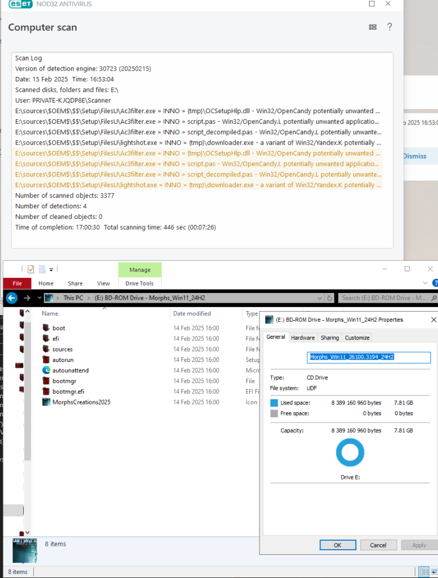Image resolution: width=438 pixels, height=578 pixels.
Task: Switch to the Share ribbon tab
Action: (75, 283)
